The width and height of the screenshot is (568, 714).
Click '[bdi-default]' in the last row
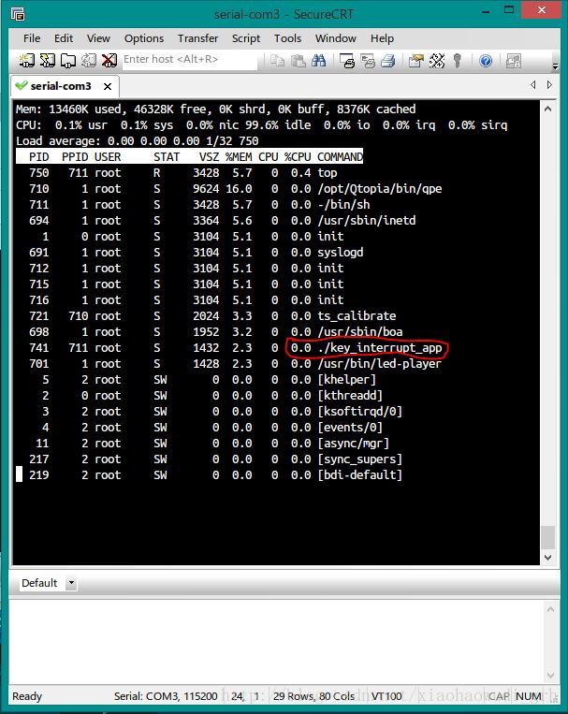[x=360, y=475]
